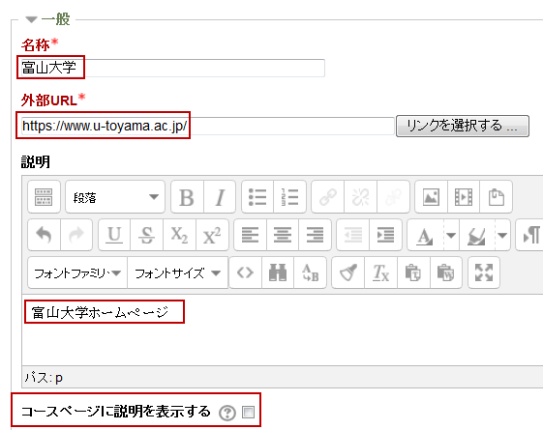Check コースページに説明を表示する checkbox
Viewport: 543px width, 430px height.
[248, 412]
